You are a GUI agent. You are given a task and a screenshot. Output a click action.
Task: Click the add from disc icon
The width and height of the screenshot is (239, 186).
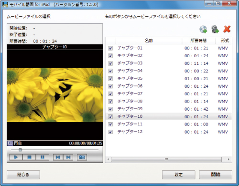coord(203,29)
